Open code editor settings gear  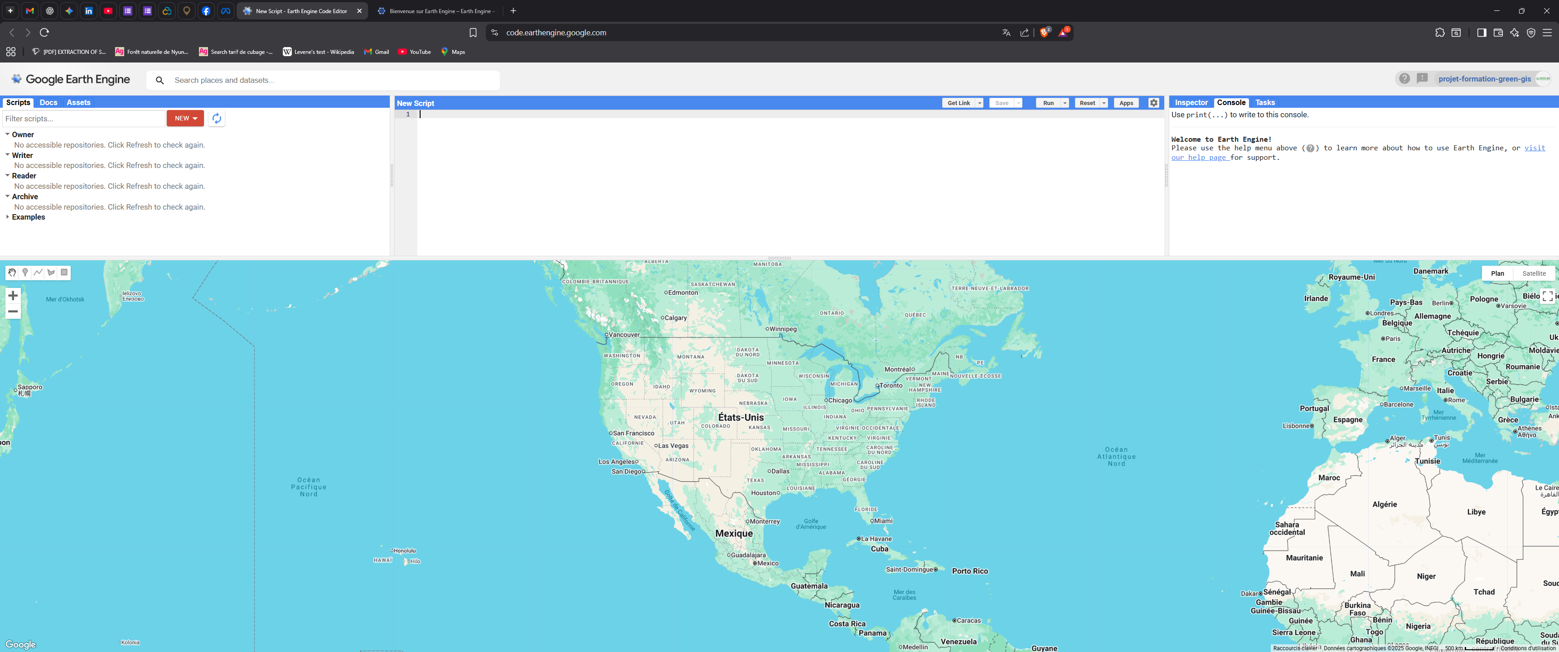point(1153,103)
